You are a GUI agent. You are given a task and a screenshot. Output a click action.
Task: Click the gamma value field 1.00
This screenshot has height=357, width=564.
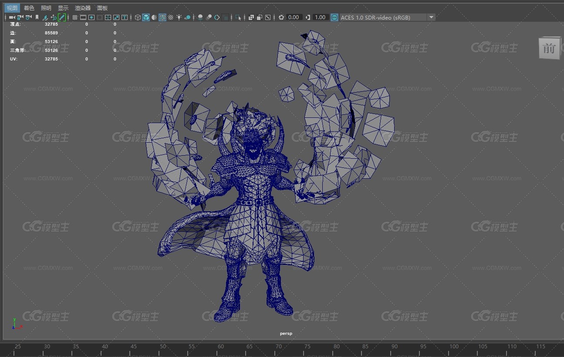click(x=320, y=17)
